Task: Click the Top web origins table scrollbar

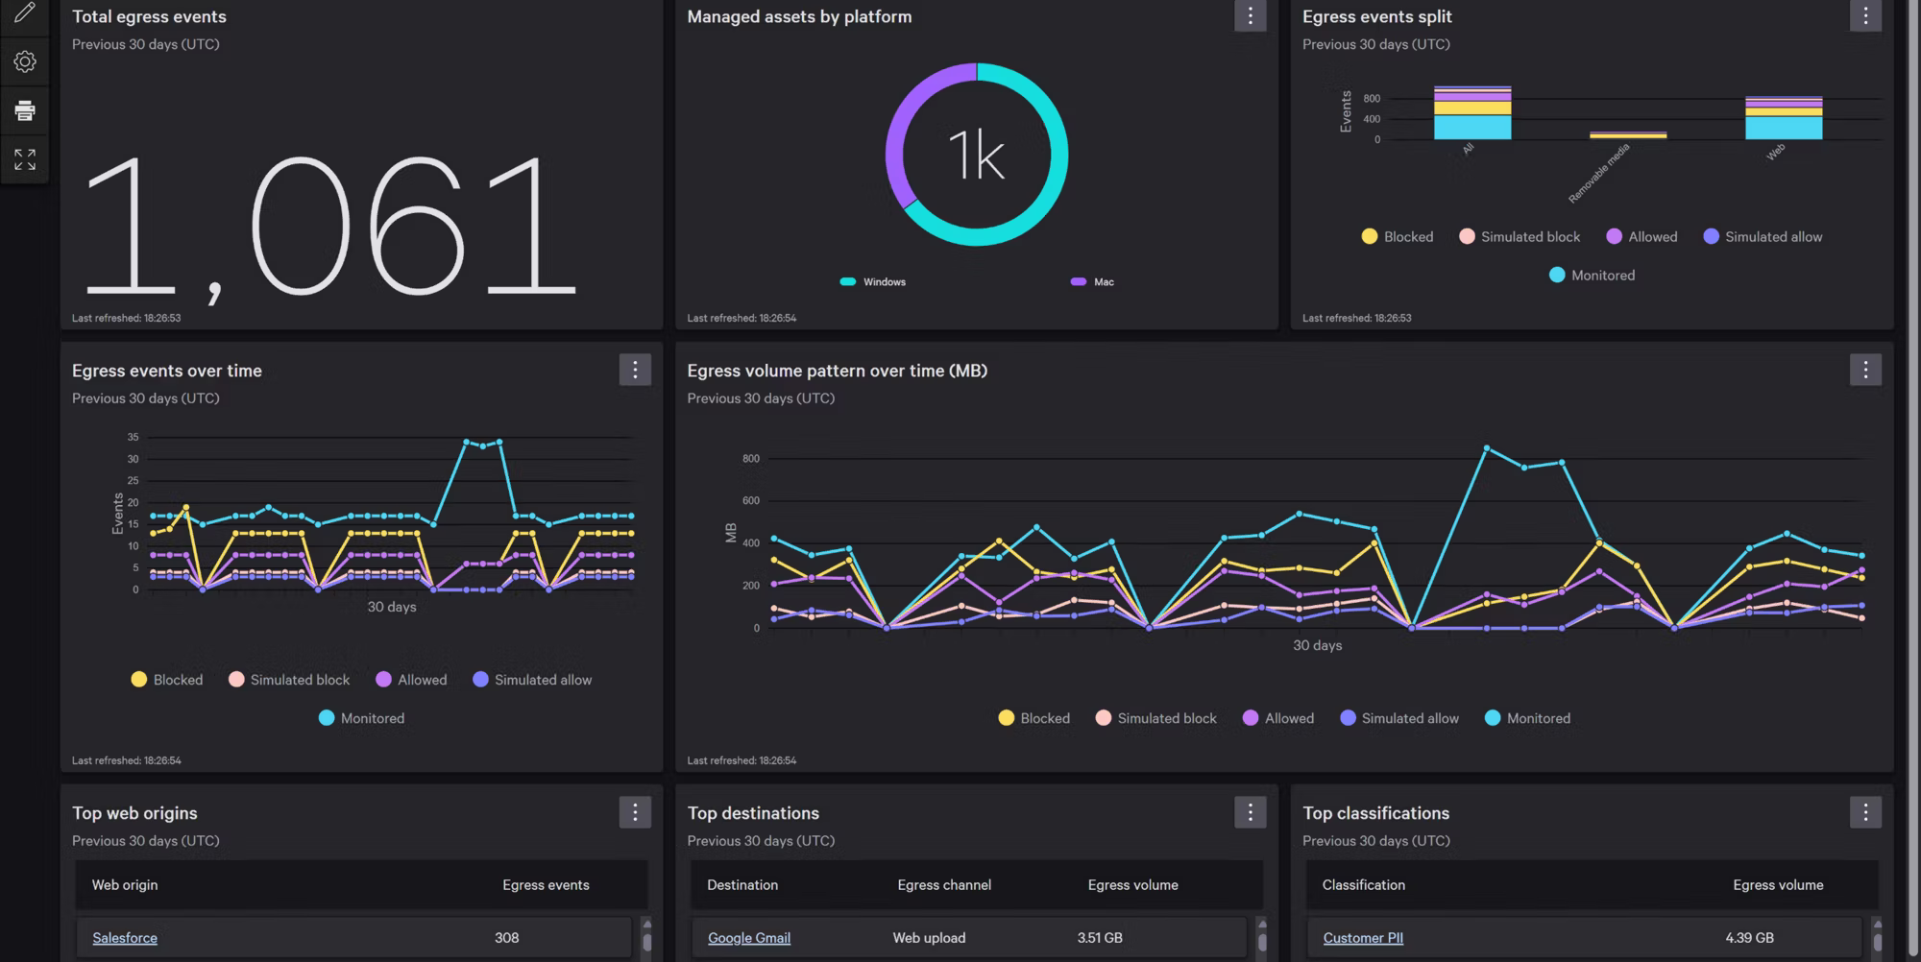Action: [x=646, y=938]
